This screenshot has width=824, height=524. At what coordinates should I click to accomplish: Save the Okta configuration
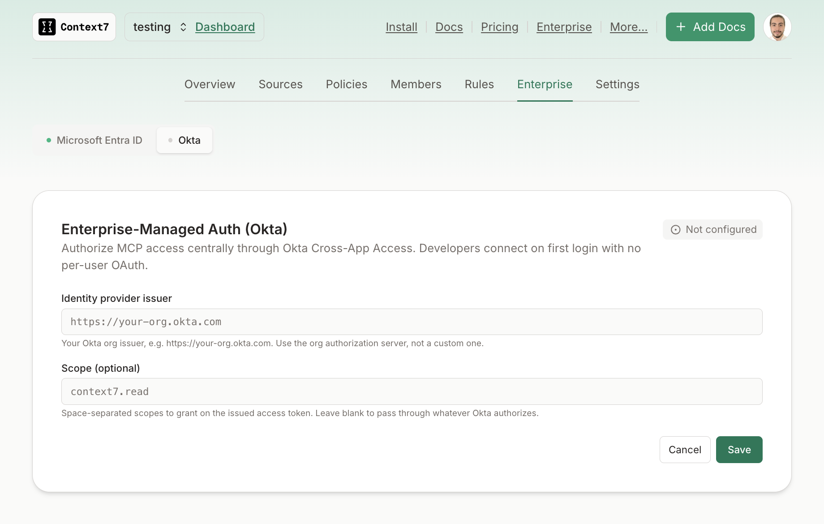point(739,450)
